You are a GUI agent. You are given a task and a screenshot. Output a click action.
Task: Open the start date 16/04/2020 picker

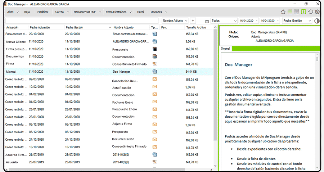coord(248,21)
